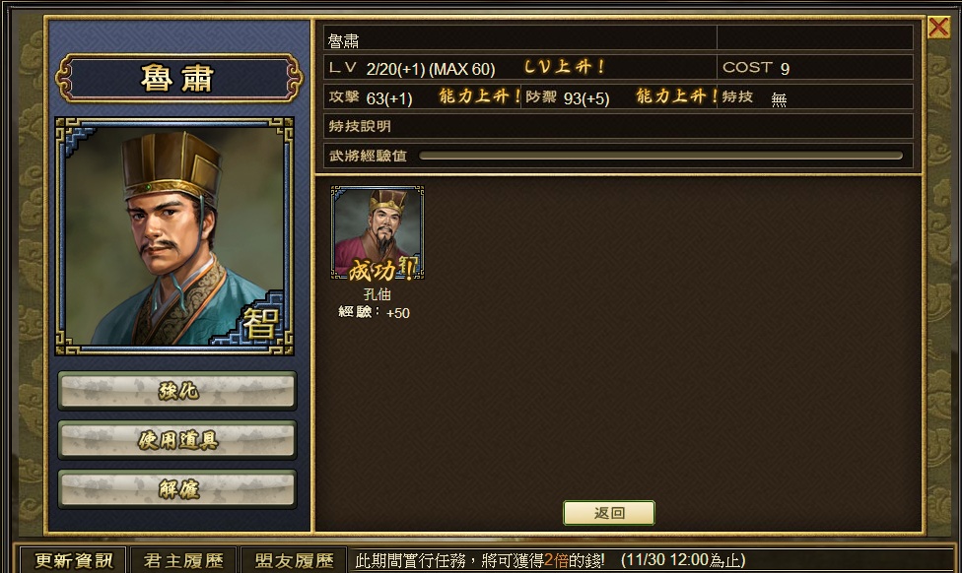Viewport: 962px width, 573px height.
Task: Click the 魯肅 name banner
Action: click(x=178, y=79)
